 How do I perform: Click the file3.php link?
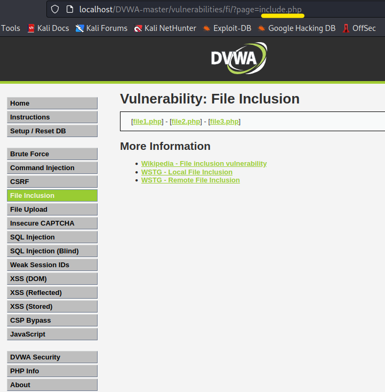tap(224, 122)
